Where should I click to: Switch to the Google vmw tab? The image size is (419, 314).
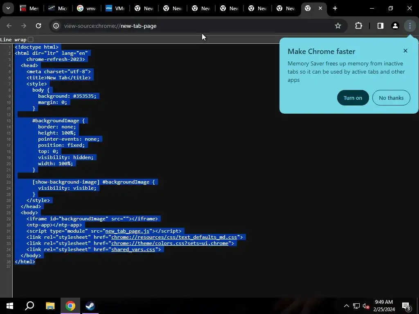click(86, 8)
